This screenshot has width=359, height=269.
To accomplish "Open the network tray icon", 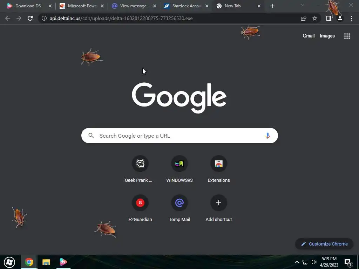I will pyautogui.click(x=305, y=262).
